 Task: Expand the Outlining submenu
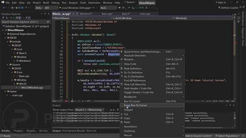(x=129, y=131)
